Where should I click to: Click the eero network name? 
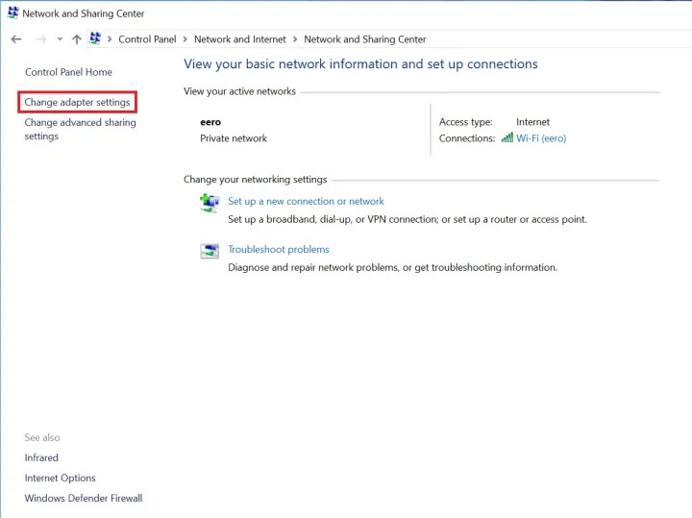coord(210,122)
